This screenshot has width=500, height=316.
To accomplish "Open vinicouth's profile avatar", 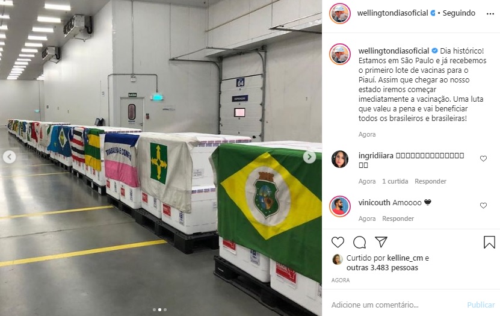I will pyautogui.click(x=340, y=206).
